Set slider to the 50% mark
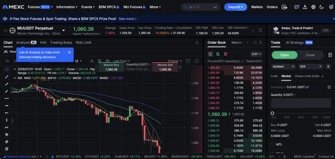Viewport: 335px width, 159px height. 301,114
